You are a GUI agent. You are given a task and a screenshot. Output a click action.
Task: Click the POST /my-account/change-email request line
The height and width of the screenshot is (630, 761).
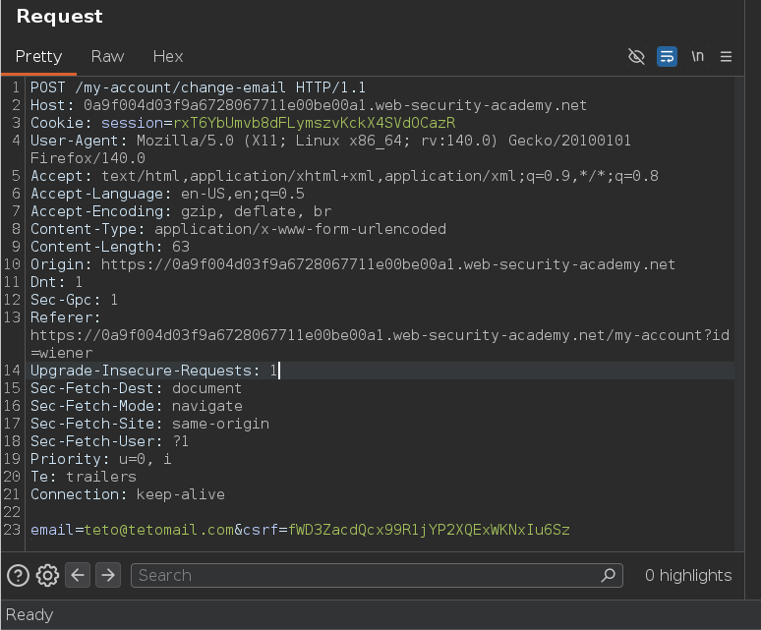click(x=198, y=87)
